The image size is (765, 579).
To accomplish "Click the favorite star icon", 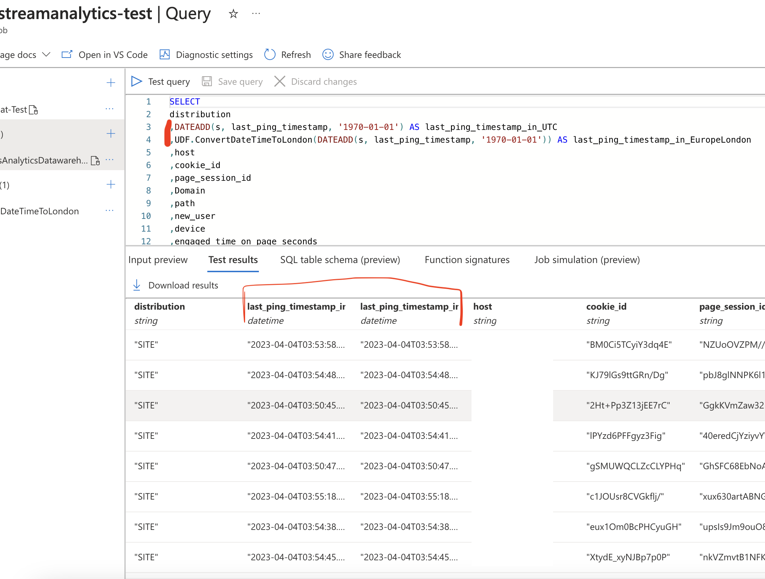I will pos(233,14).
